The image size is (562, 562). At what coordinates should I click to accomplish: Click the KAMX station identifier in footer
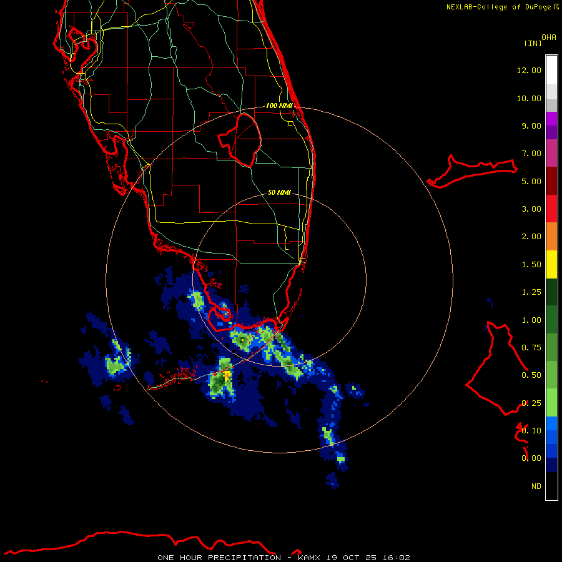pyautogui.click(x=309, y=558)
